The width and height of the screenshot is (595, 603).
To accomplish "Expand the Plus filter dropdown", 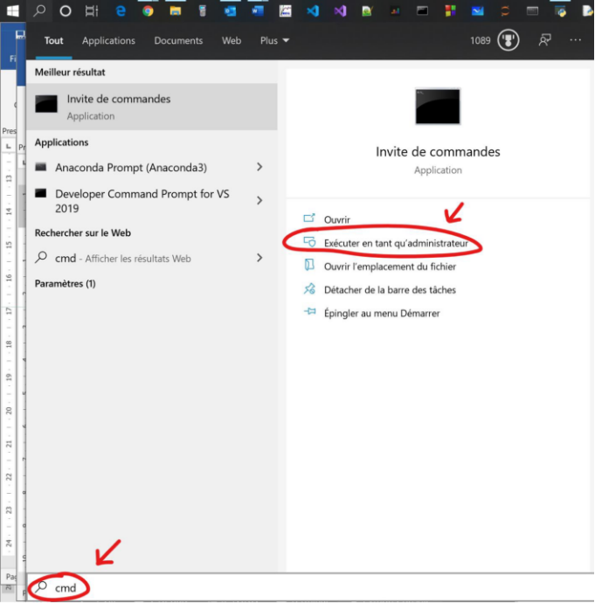I will coord(274,41).
